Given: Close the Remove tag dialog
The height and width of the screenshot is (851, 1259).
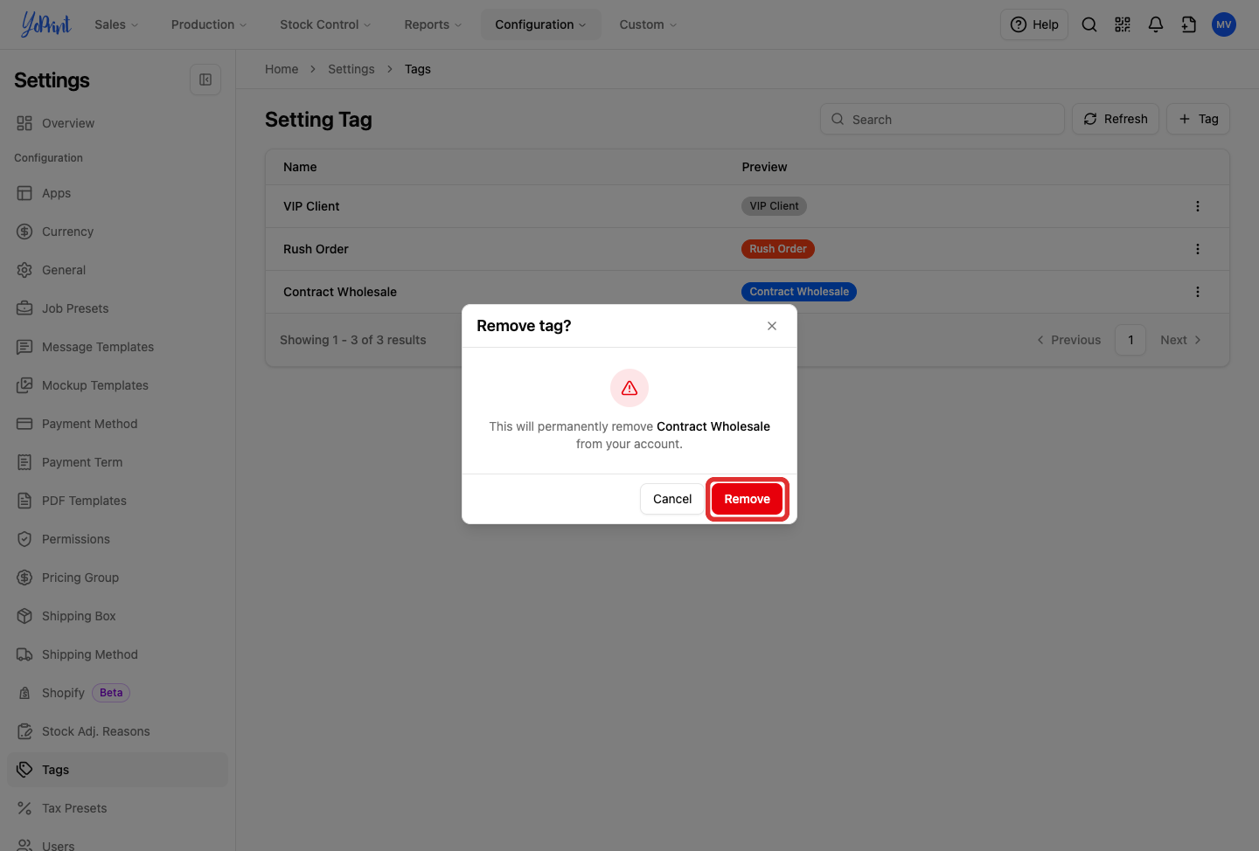Looking at the screenshot, I should [772, 326].
